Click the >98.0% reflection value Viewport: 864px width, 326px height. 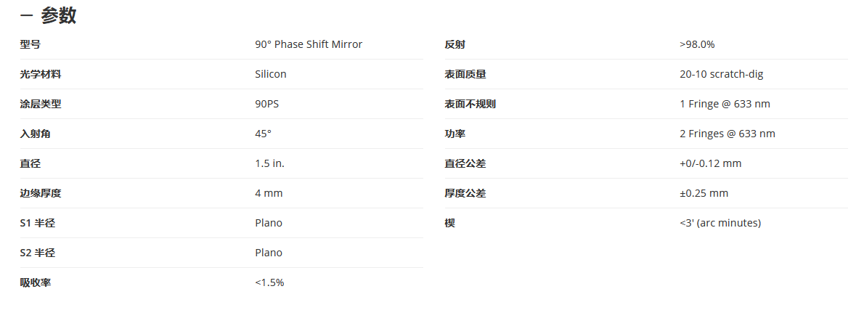(x=697, y=44)
